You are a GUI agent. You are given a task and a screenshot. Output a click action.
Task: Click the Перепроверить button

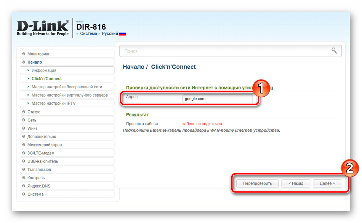pyautogui.click(x=258, y=183)
